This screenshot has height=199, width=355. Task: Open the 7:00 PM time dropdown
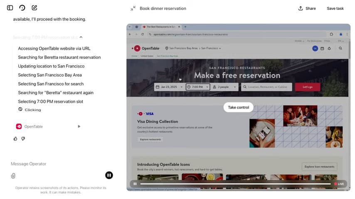(197, 87)
